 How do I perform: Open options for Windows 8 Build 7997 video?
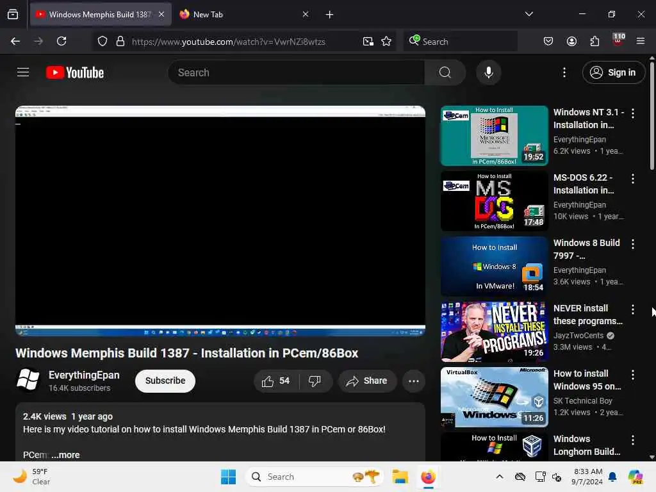(632, 244)
